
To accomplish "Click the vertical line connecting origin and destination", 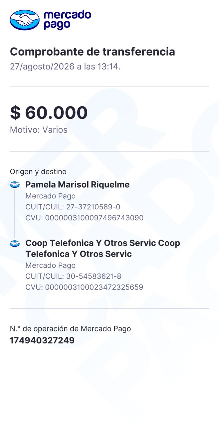I will tap(15, 214).
